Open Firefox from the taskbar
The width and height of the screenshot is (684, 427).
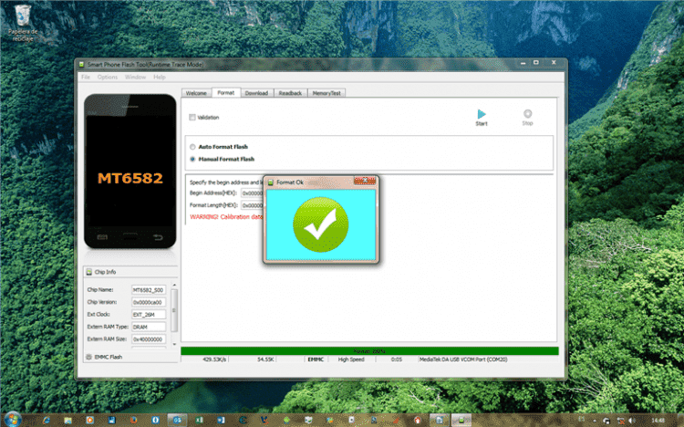coord(133,420)
